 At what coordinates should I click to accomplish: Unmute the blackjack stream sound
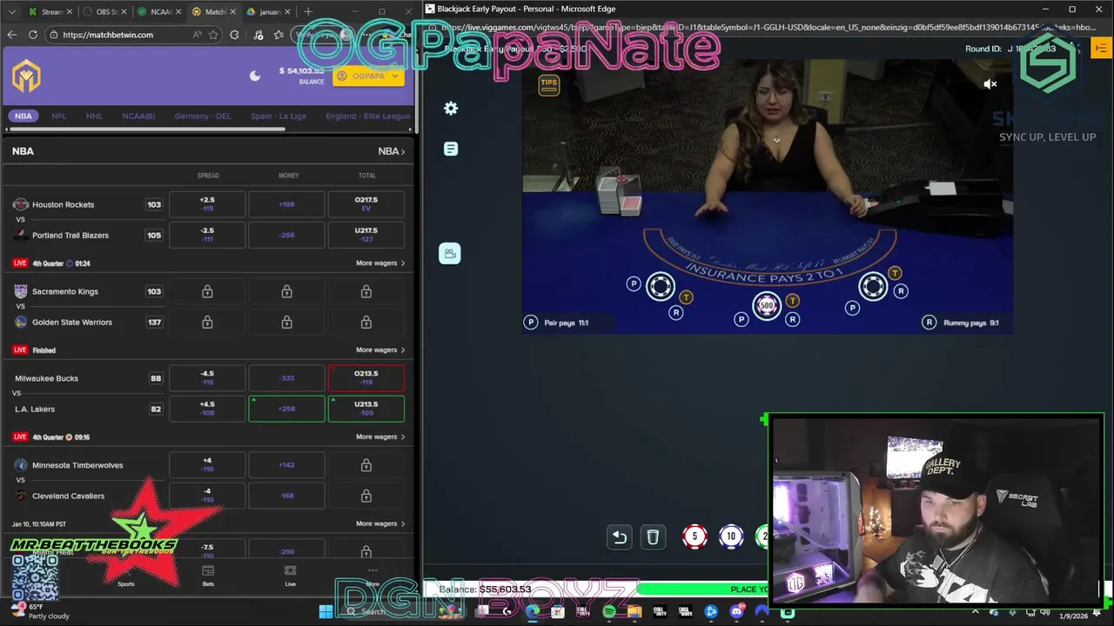990,84
